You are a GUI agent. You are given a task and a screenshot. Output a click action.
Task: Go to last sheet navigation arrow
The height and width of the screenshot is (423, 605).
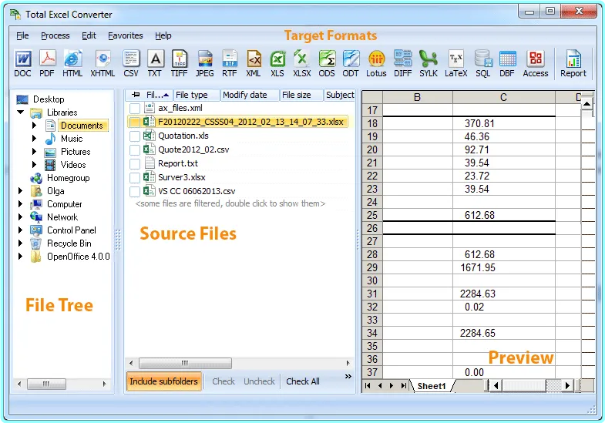tap(404, 385)
